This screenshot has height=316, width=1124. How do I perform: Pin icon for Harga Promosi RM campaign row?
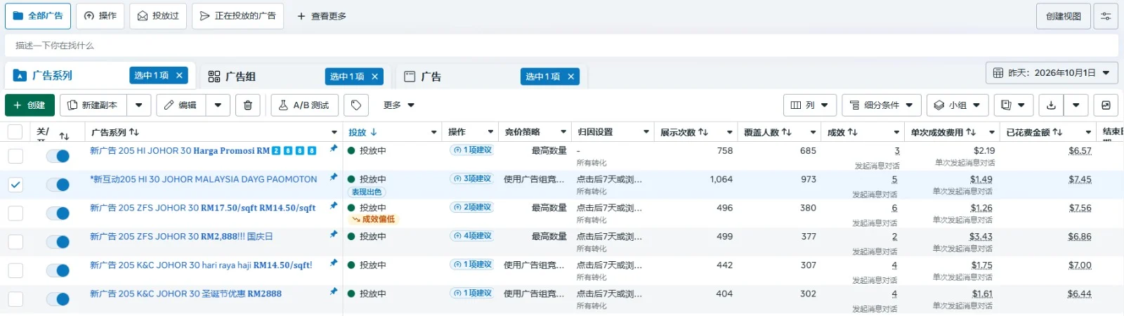pos(334,148)
